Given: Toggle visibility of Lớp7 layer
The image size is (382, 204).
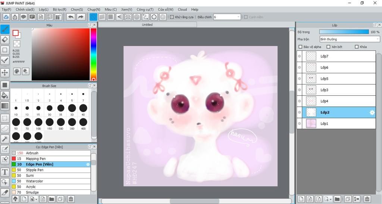Looking at the screenshot, I should pos(300,56).
